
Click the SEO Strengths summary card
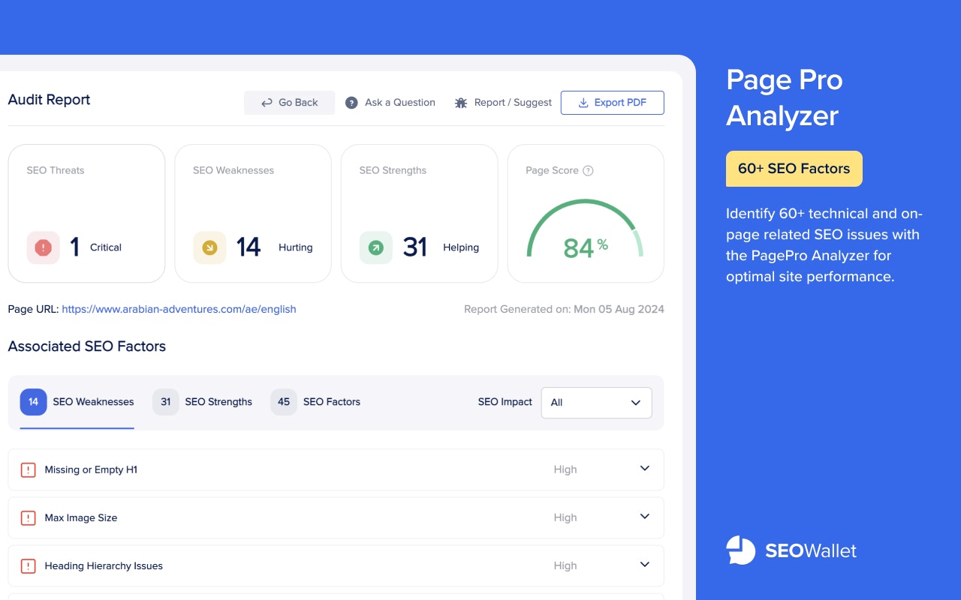click(x=420, y=214)
